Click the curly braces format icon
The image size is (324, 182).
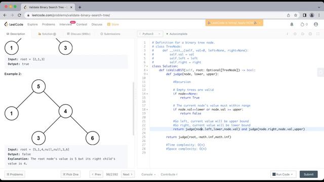pyautogui.click(x=295, y=34)
